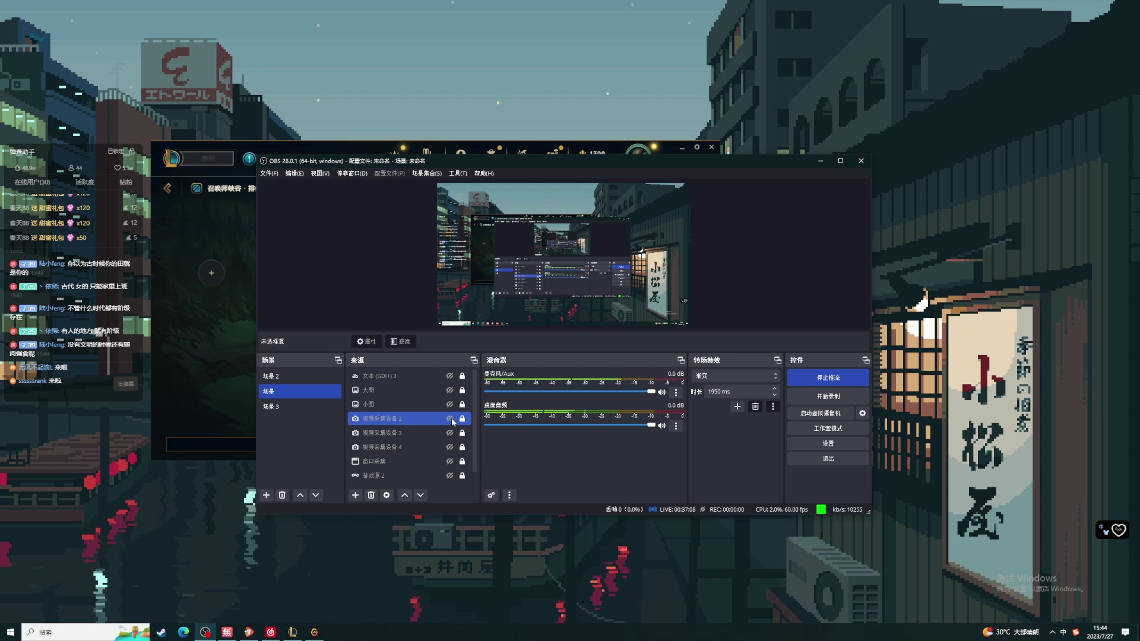Click 启动虚拟摄像机 button
This screenshot has width=1140, height=641.
[x=821, y=413]
